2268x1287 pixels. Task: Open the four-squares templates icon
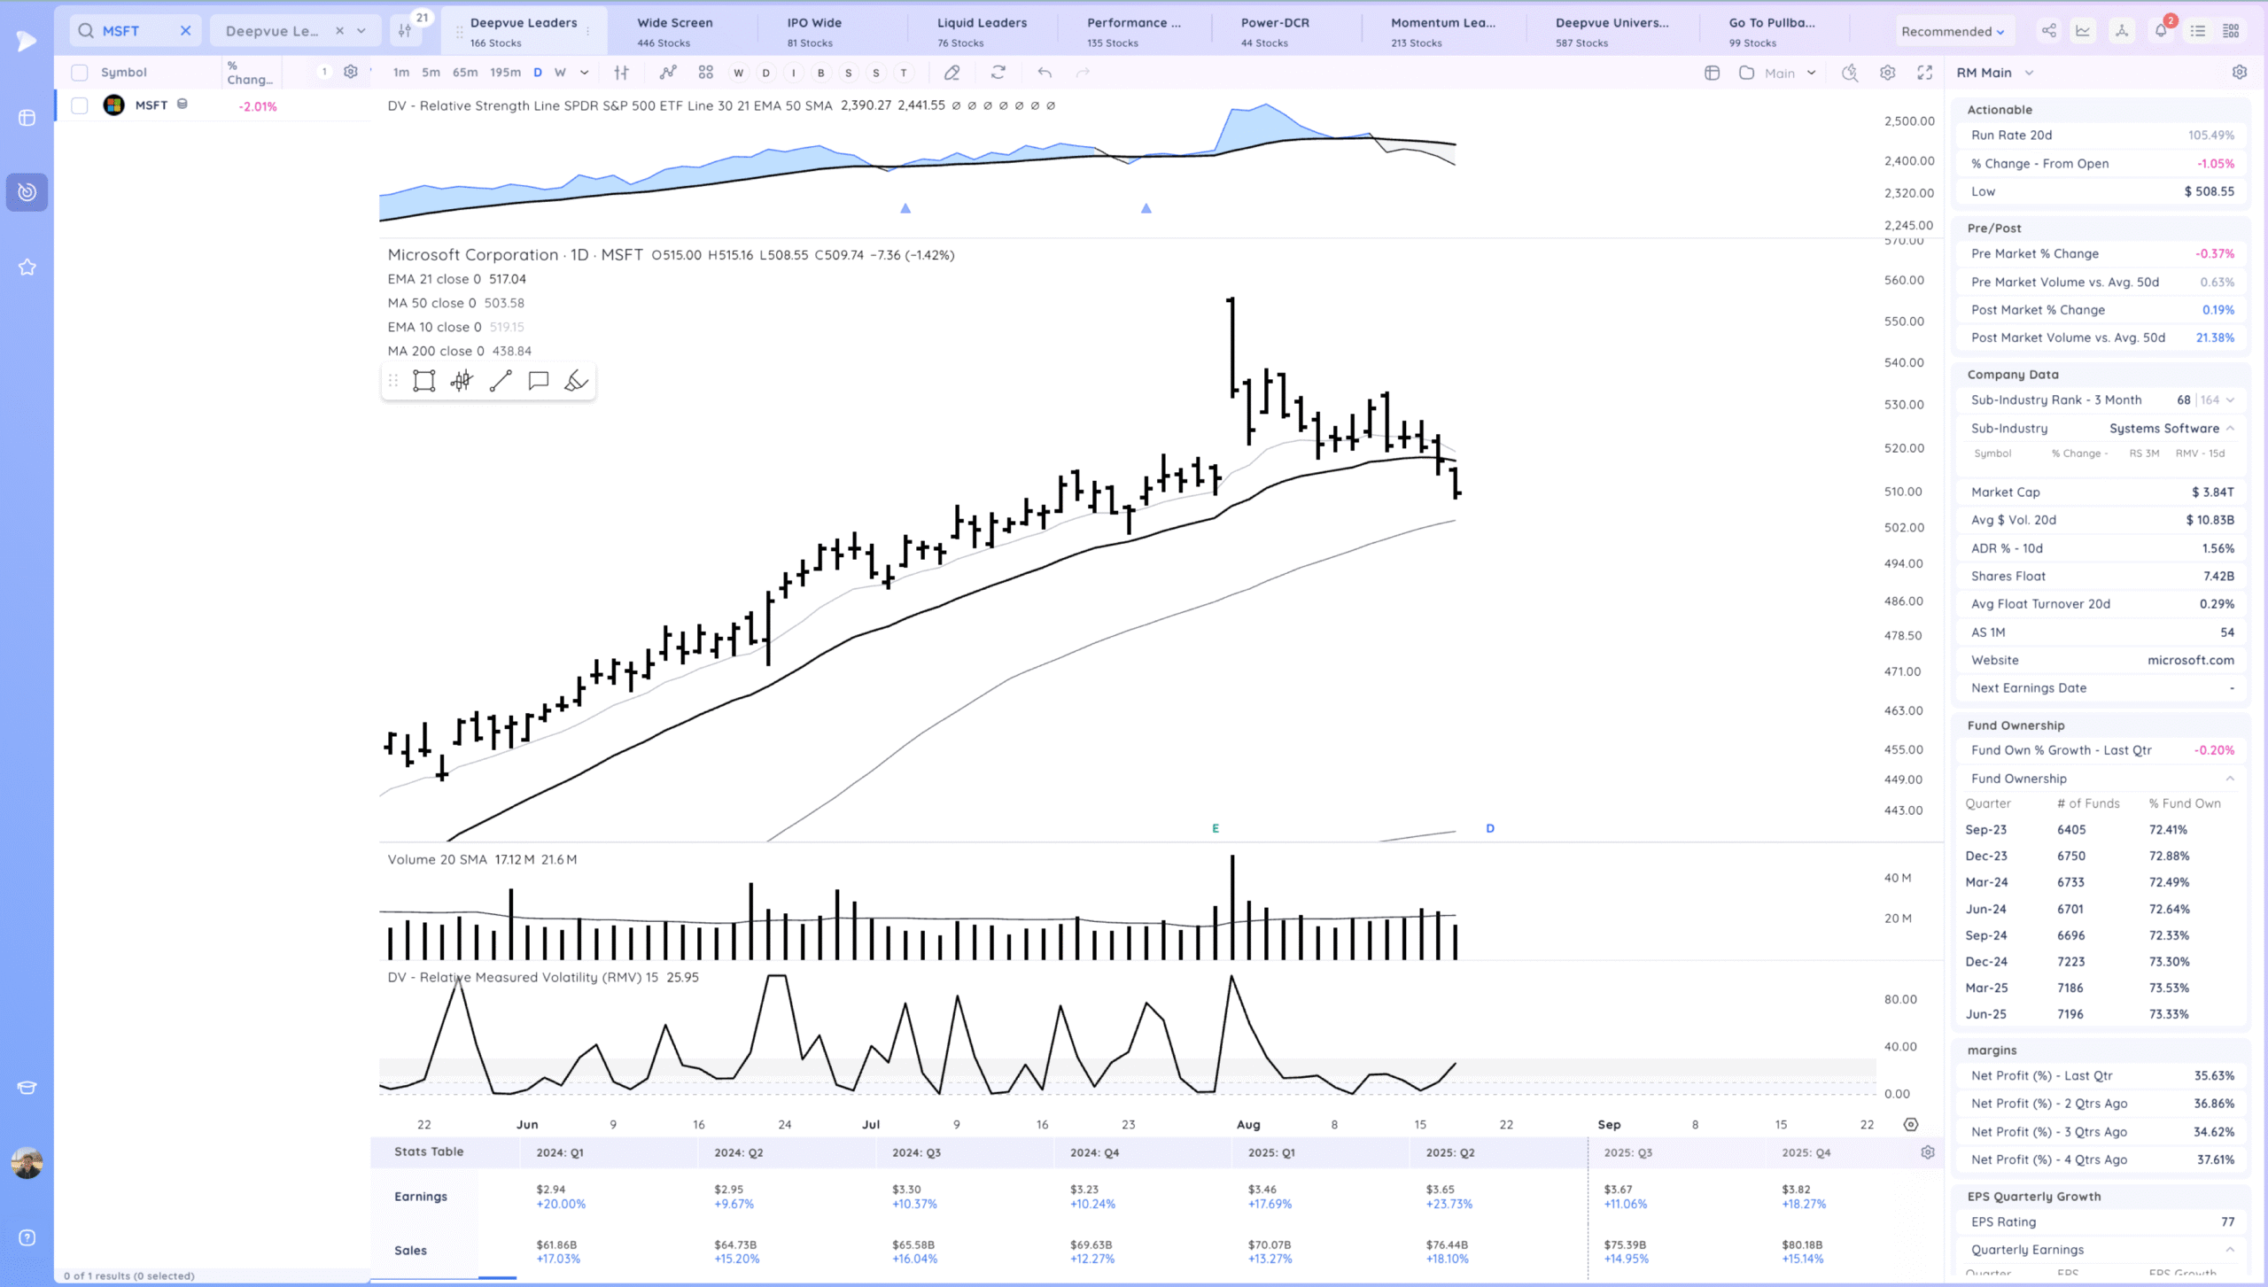click(x=705, y=73)
